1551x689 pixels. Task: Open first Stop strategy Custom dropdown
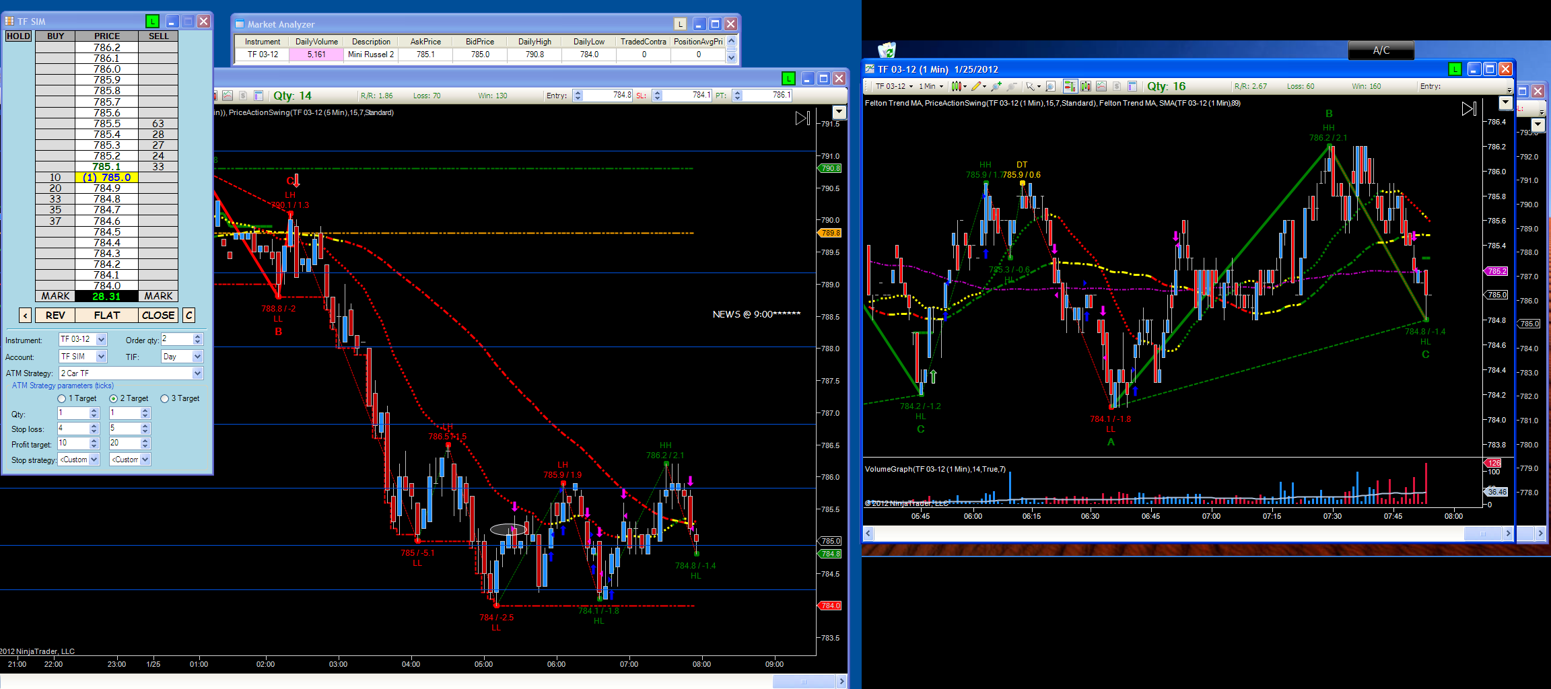point(94,460)
